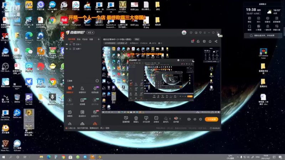Viewport: 285px width, 160px height.
Task: Click the ENG input language indicator
Action: pos(258,157)
